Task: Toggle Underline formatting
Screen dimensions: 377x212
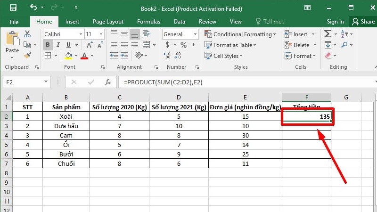Action: pyautogui.click(x=68, y=45)
